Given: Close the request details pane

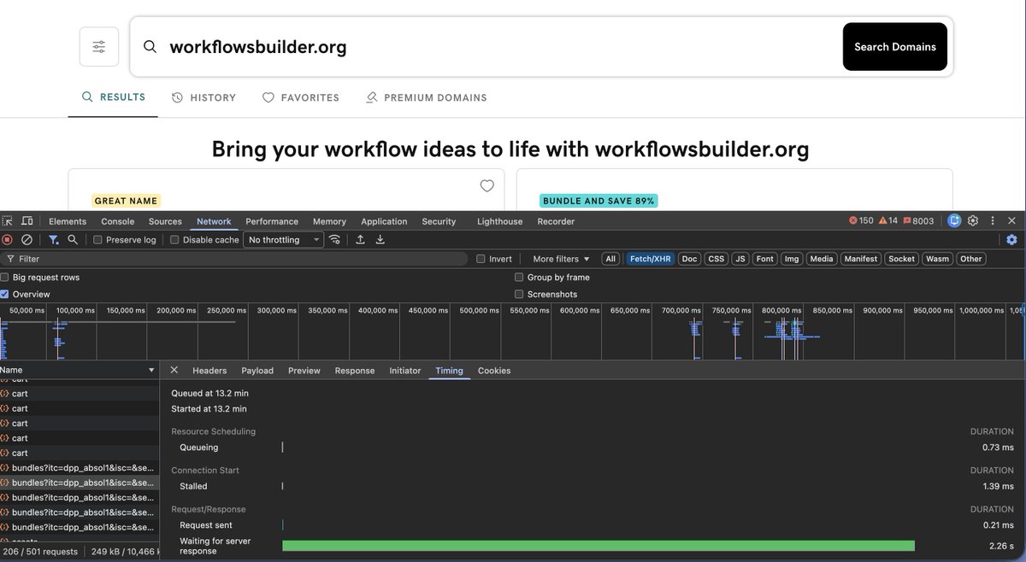Looking at the screenshot, I should point(174,370).
